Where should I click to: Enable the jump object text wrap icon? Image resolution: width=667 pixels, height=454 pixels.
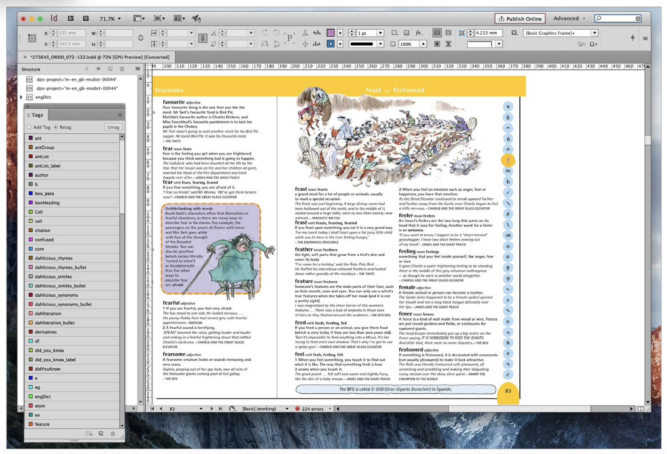tap(449, 44)
